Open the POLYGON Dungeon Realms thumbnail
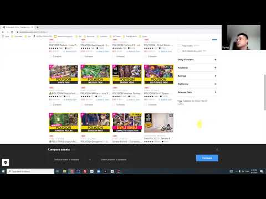 pos(63,123)
